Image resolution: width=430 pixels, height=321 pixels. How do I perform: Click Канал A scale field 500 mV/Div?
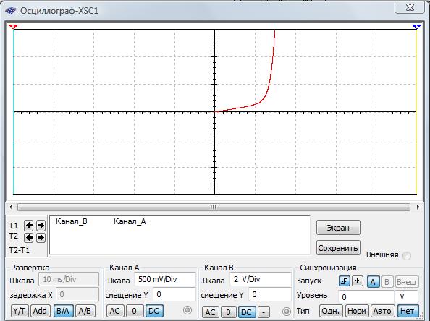[165, 279]
